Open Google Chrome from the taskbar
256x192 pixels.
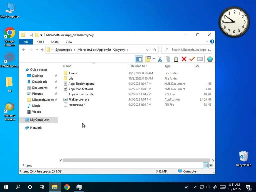[67, 187]
